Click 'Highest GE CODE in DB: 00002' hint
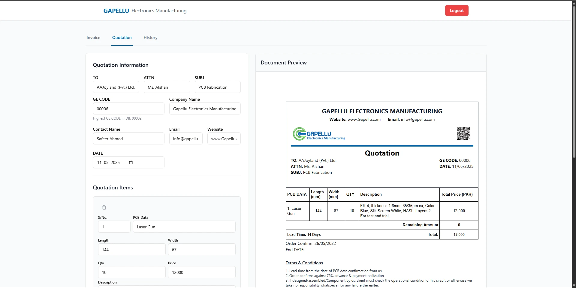Image resolution: width=576 pixels, height=288 pixels. (x=117, y=118)
